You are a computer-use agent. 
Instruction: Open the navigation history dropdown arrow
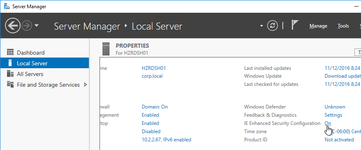coord(36,25)
